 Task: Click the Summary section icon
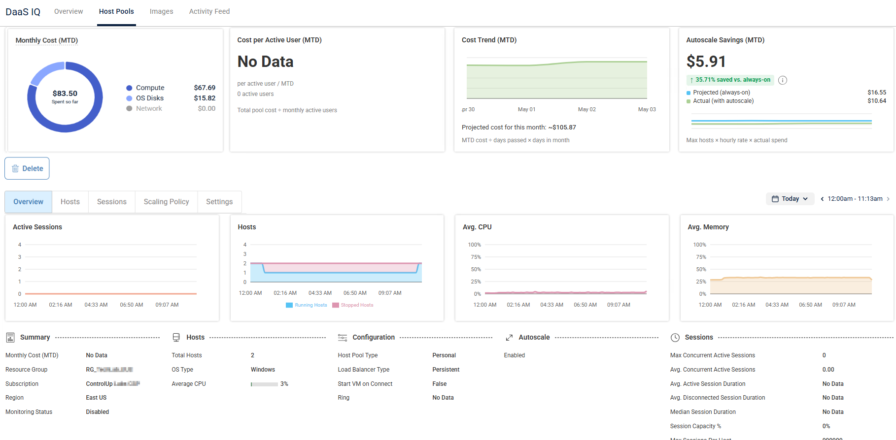10,338
